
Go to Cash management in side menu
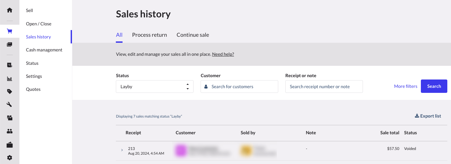pos(44,50)
